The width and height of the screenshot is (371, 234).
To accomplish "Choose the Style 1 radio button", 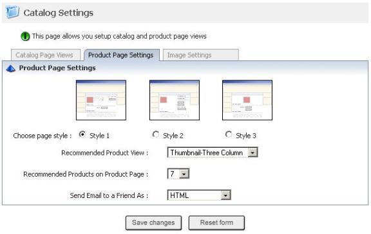I will point(82,134).
